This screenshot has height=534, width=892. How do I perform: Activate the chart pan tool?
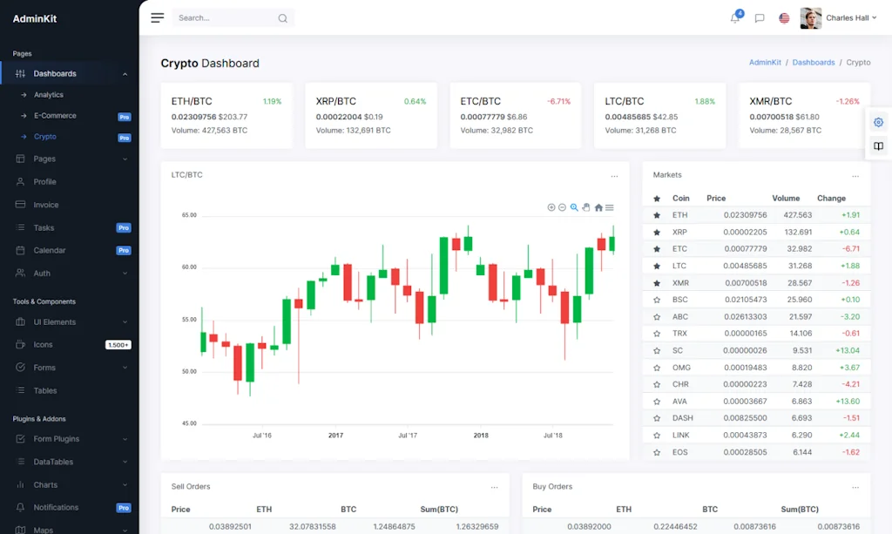point(586,207)
